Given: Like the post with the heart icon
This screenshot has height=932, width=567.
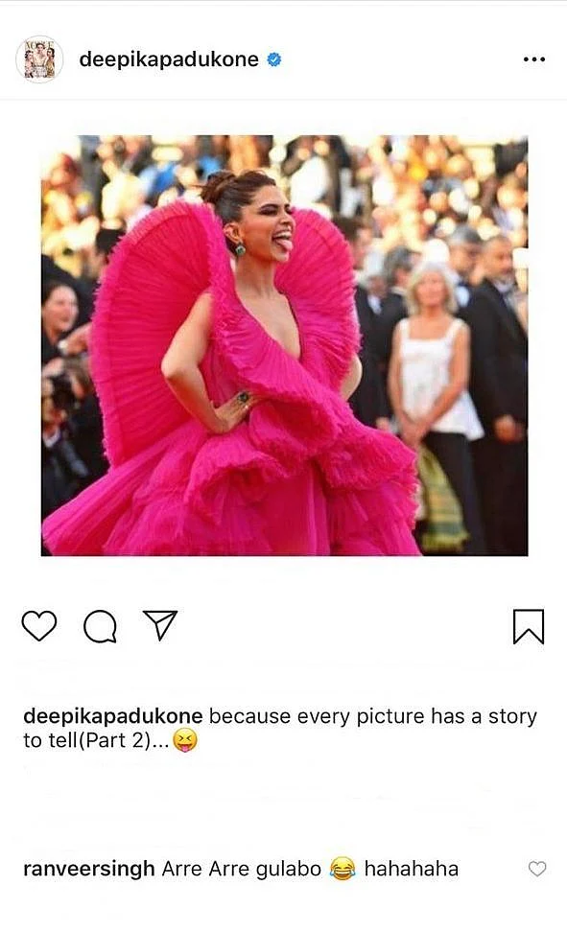Looking at the screenshot, I should [39, 626].
